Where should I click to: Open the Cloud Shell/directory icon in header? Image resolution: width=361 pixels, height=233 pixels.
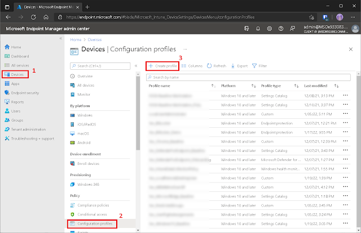pyautogui.click(x=246, y=29)
